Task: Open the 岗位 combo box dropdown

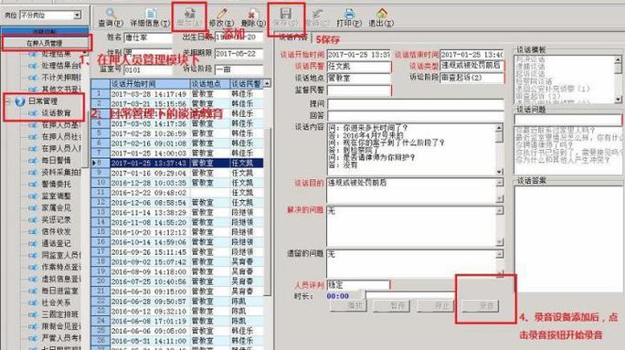Action: tap(77, 16)
